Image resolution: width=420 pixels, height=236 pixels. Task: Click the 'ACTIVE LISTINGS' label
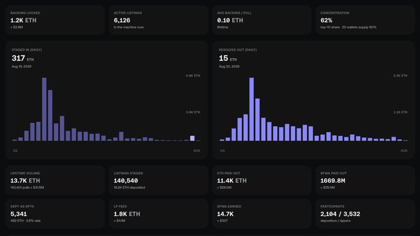click(128, 13)
